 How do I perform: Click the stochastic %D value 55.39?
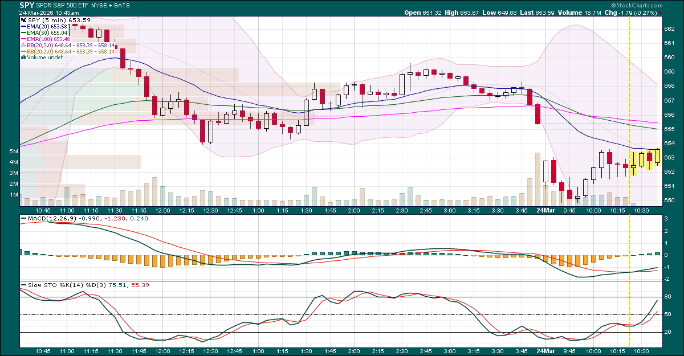(x=140, y=284)
